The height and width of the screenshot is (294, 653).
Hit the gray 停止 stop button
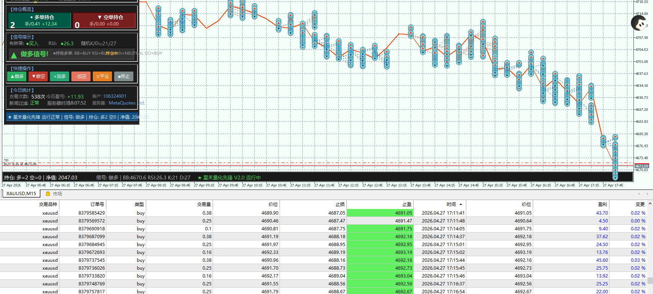(124, 76)
